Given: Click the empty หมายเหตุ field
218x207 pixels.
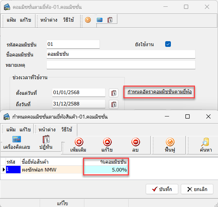Looking at the screenshot, I should point(121,65).
